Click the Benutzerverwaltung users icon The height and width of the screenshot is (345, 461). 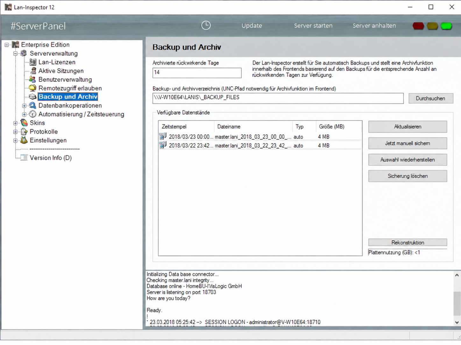[x=32, y=79]
